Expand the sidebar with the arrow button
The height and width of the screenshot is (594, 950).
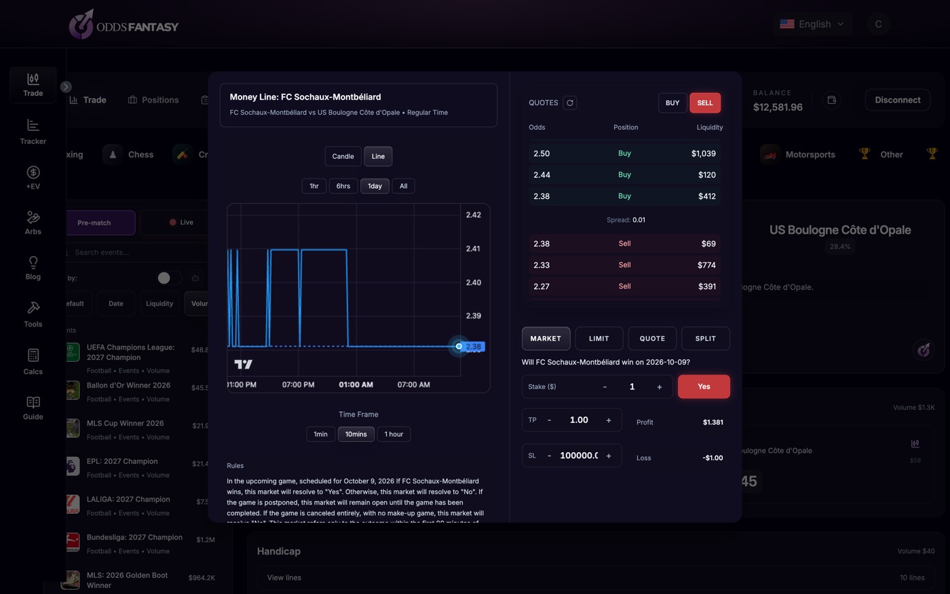(x=66, y=87)
